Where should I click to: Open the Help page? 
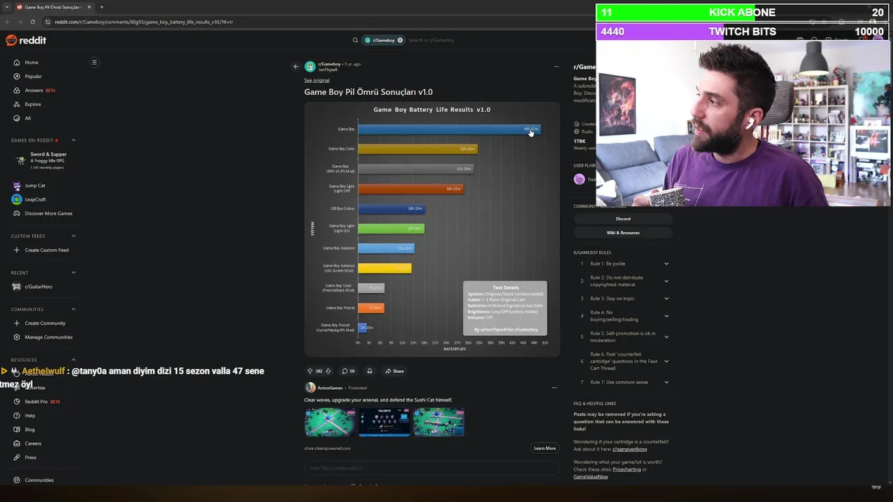tap(30, 416)
